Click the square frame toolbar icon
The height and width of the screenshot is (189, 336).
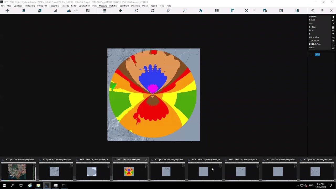(x=281, y=10)
